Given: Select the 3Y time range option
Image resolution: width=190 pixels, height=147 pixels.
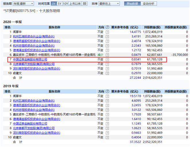Looking at the screenshot, I should [54, 4].
